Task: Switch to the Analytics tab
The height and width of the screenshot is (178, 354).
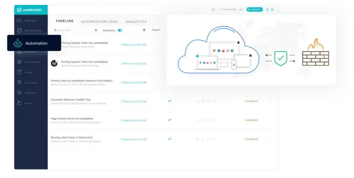Action: 136,22
